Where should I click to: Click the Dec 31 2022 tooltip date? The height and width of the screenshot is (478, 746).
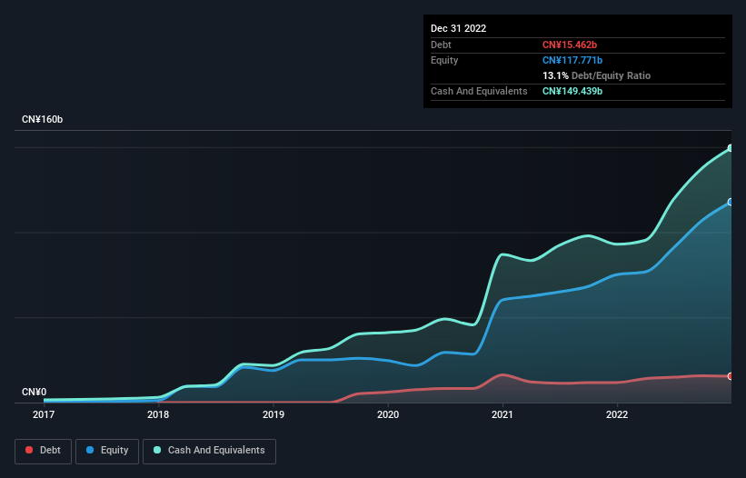[458, 28]
